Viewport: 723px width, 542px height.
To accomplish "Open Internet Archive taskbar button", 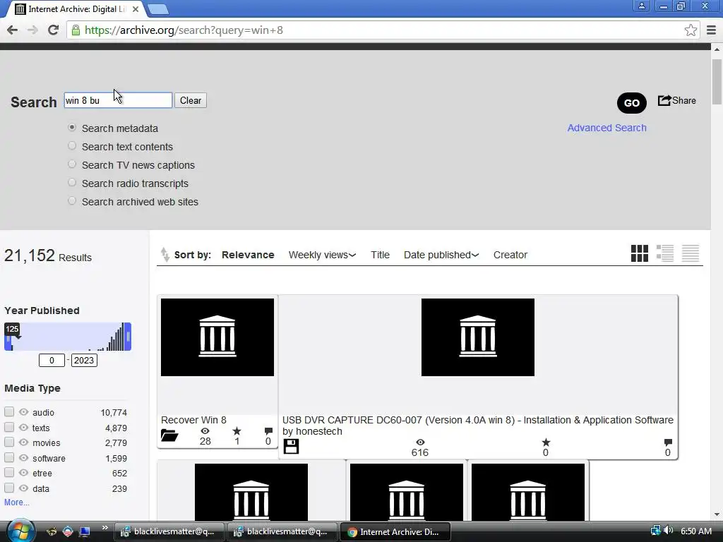I will pos(395,532).
